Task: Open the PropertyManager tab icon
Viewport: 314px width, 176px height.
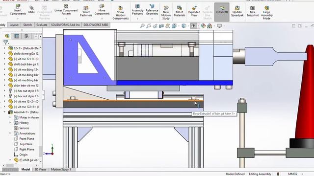Action: point(17,36)
